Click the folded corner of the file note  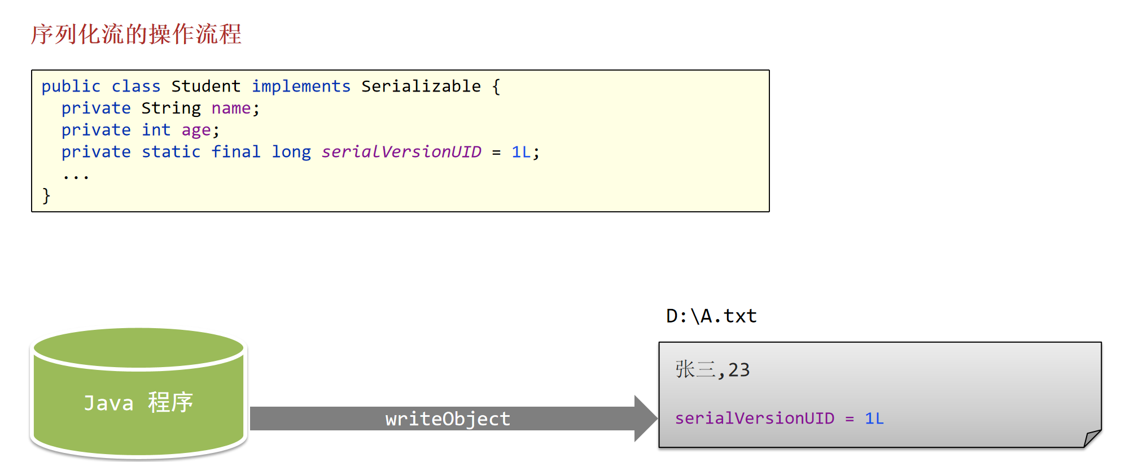point(1092,438)
